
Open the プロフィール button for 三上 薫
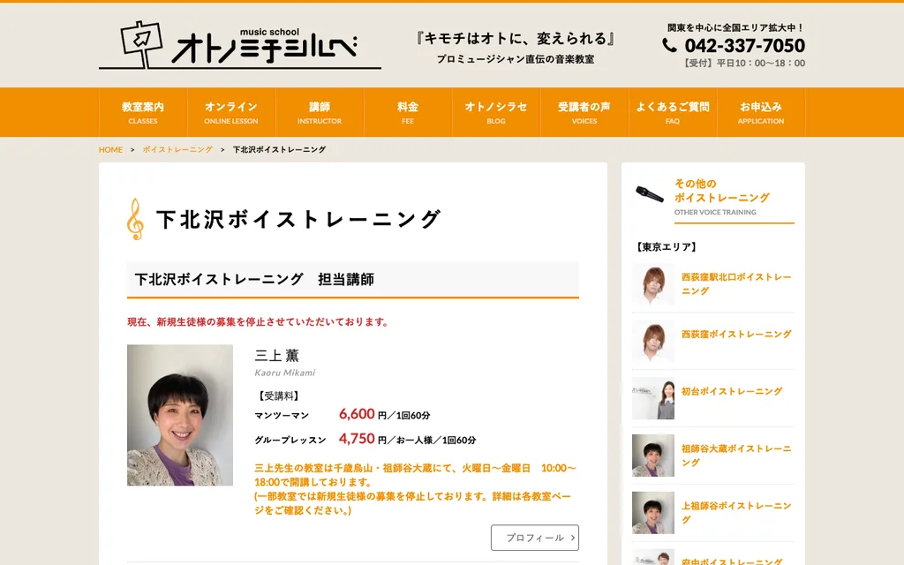[535, 538]
